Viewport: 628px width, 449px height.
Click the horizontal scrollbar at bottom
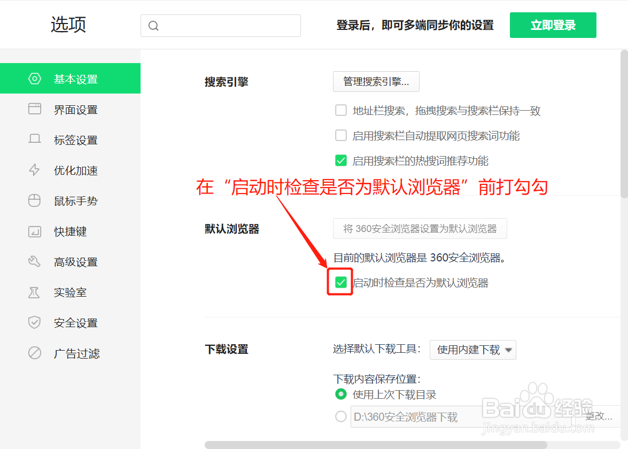[376, 445]
